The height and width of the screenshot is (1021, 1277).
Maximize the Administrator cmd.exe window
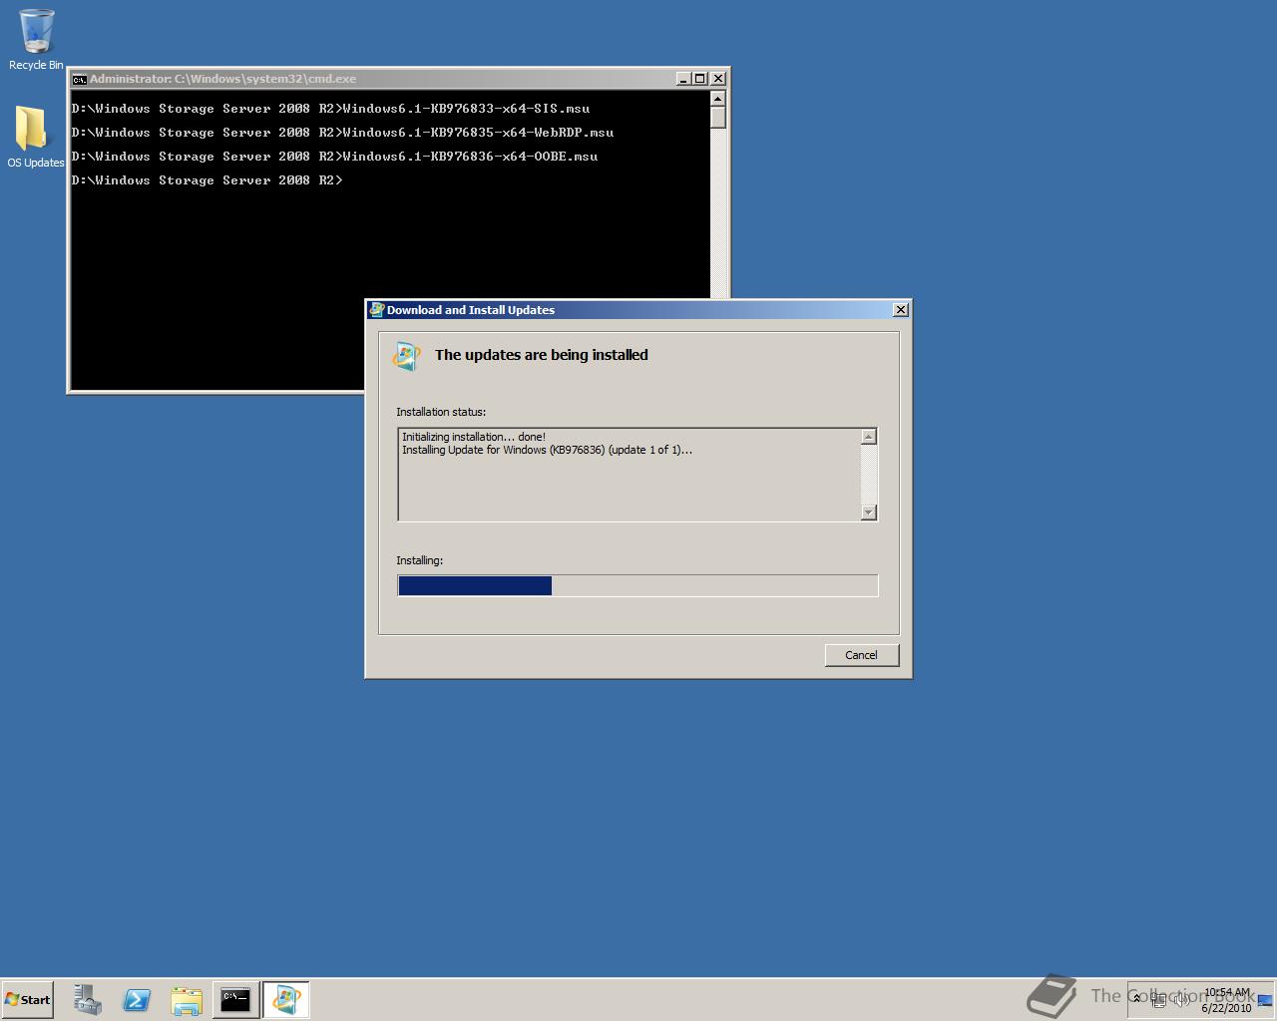[699, 79]
